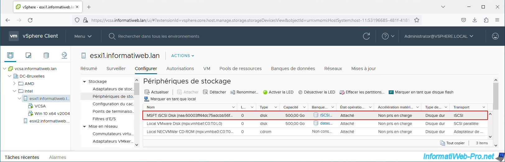
Task: Click Marquer en tant que local
Action: [x=170, y=99]
